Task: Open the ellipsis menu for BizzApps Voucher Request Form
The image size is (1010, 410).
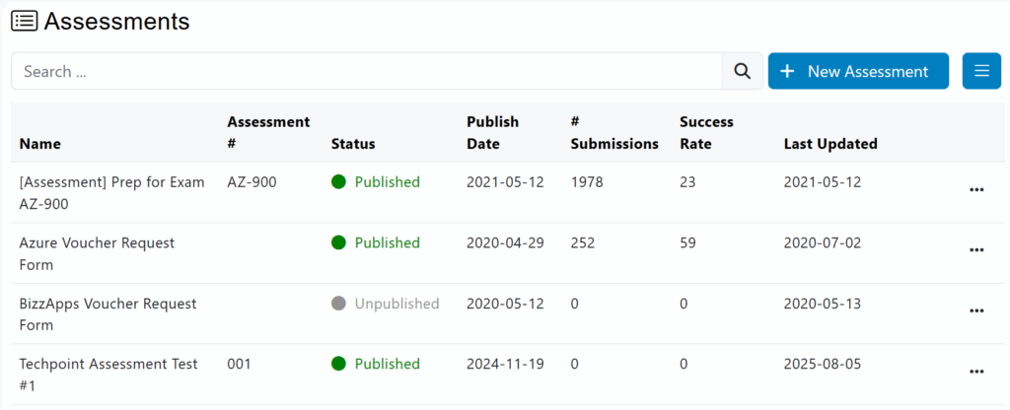Action: (x=976, y=310)
